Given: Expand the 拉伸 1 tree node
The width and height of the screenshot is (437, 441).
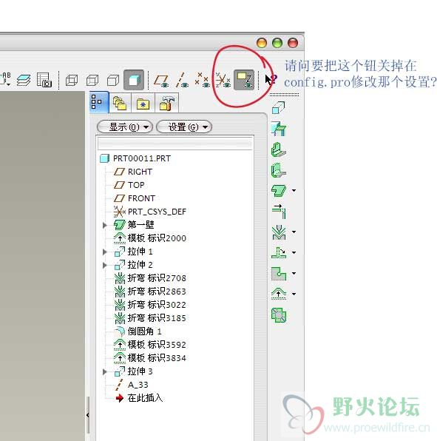Looking at the screenshot, I should tap(105, 252).
